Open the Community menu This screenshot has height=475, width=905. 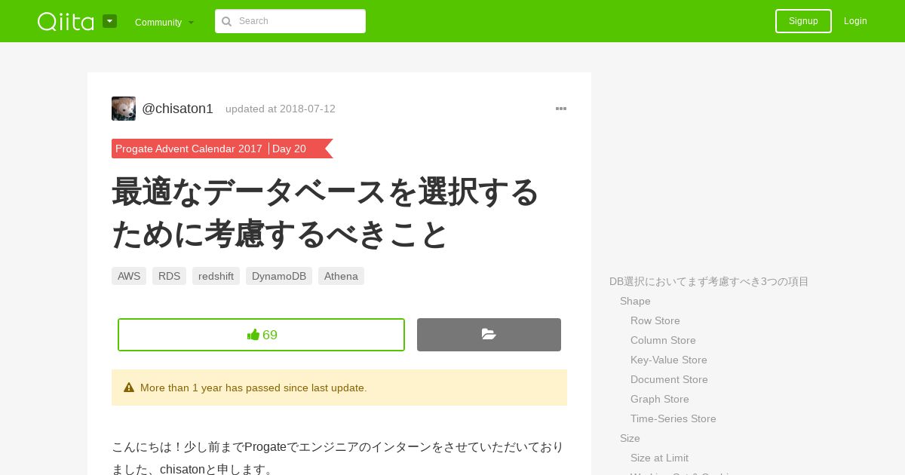[x=164, y=22]
